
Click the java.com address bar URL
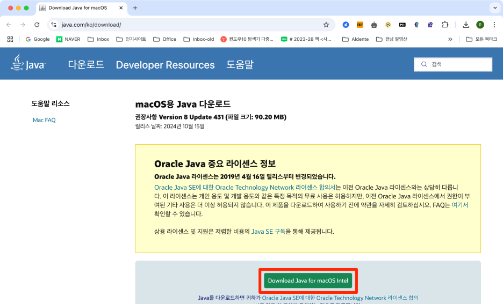(x=91, y=25)
